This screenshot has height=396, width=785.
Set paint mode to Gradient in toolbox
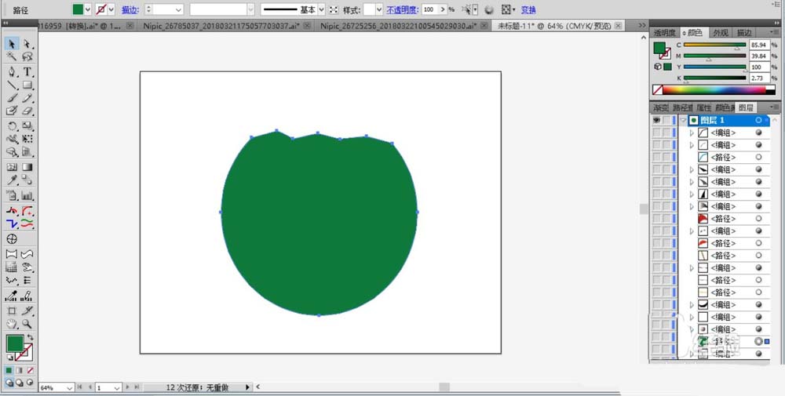pos(20,370)
